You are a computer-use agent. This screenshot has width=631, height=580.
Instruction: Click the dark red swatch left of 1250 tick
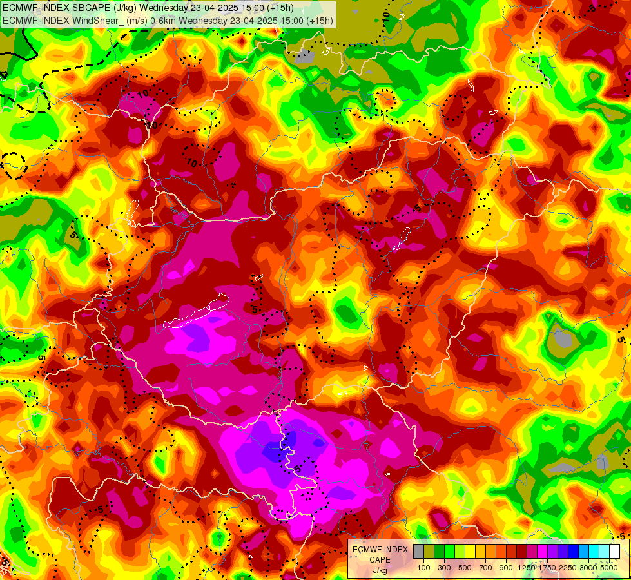click(521, 552)
